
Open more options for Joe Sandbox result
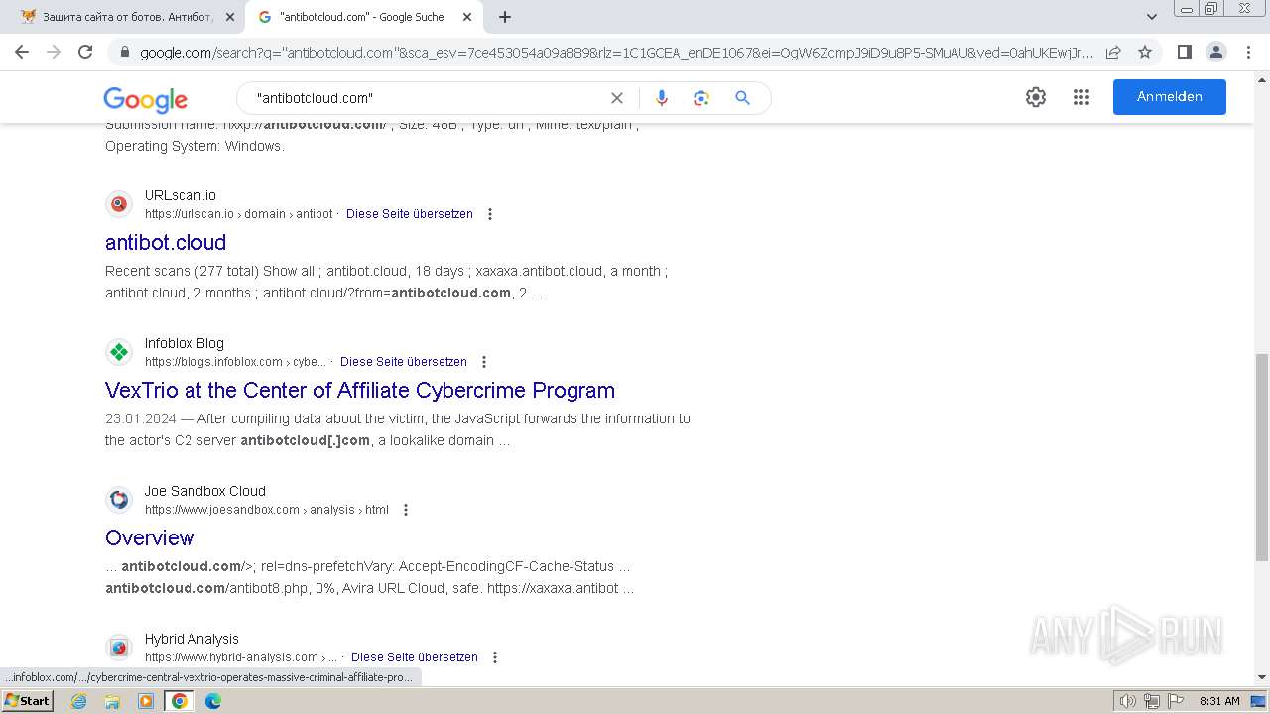405,510
